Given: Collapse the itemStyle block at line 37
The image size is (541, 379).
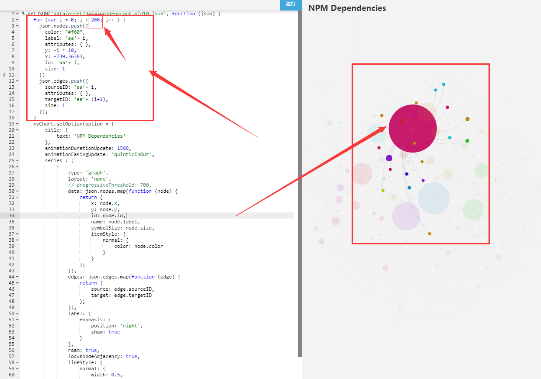Looking at the screenshot, I should tap(17, 234).
